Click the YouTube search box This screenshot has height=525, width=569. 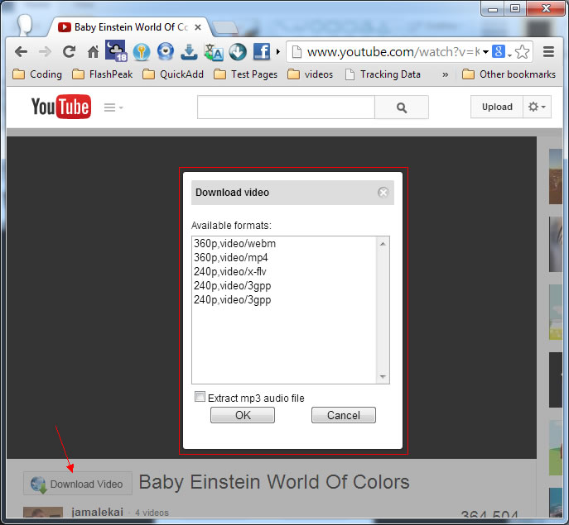(286, 107)
